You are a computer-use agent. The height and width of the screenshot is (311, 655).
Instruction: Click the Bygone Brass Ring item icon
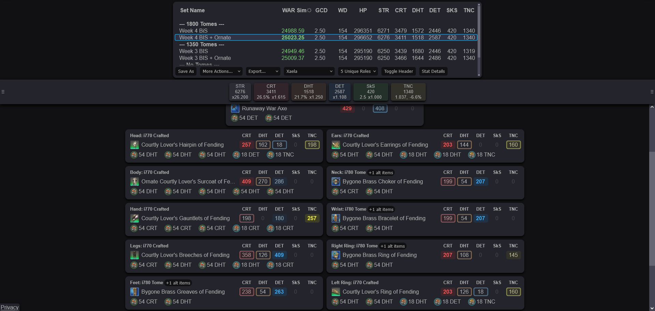coord(336,255)
